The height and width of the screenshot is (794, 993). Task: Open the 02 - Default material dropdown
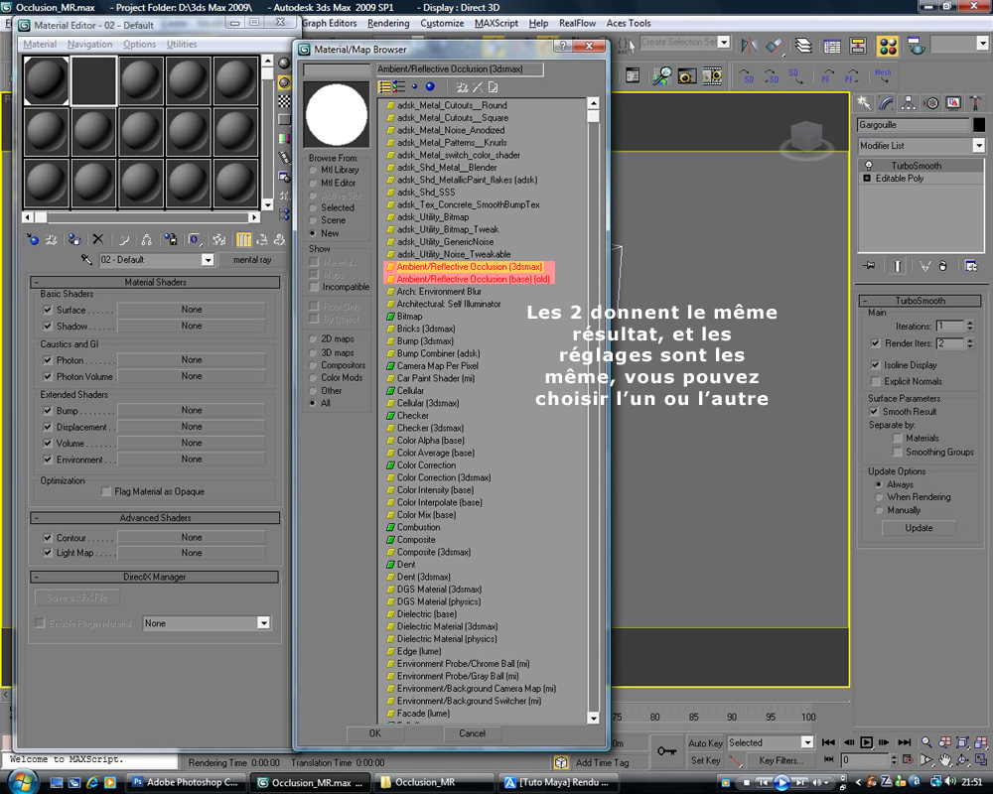[x=208, y=260]
